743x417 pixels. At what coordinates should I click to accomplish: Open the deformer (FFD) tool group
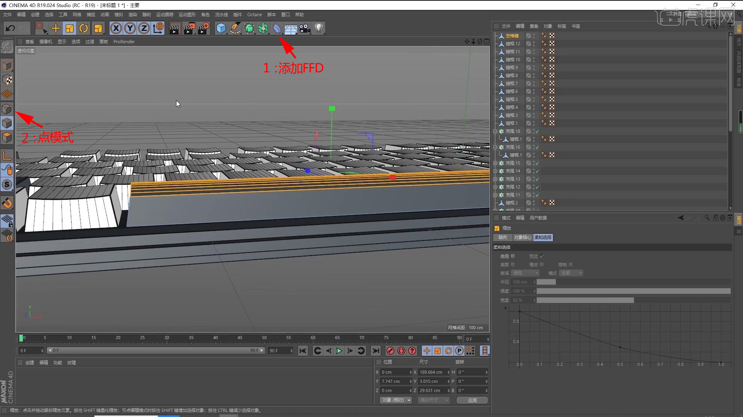click(x=277, y=28)
